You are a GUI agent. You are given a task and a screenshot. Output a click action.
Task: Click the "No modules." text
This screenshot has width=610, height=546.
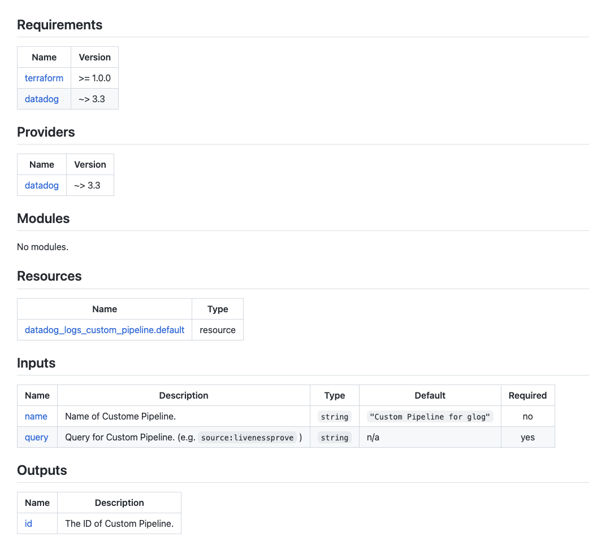tap(43, 247)
